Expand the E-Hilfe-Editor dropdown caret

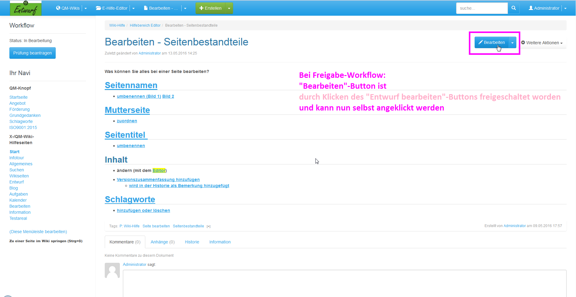pyautogui.click(x=133, y=8)
